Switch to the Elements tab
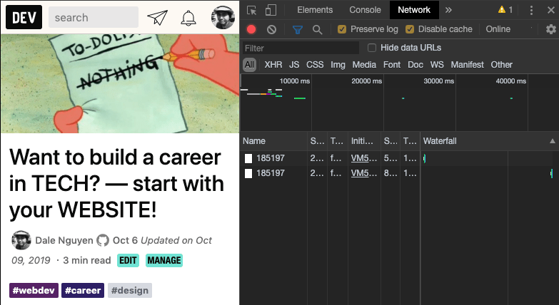 point(315,10)
